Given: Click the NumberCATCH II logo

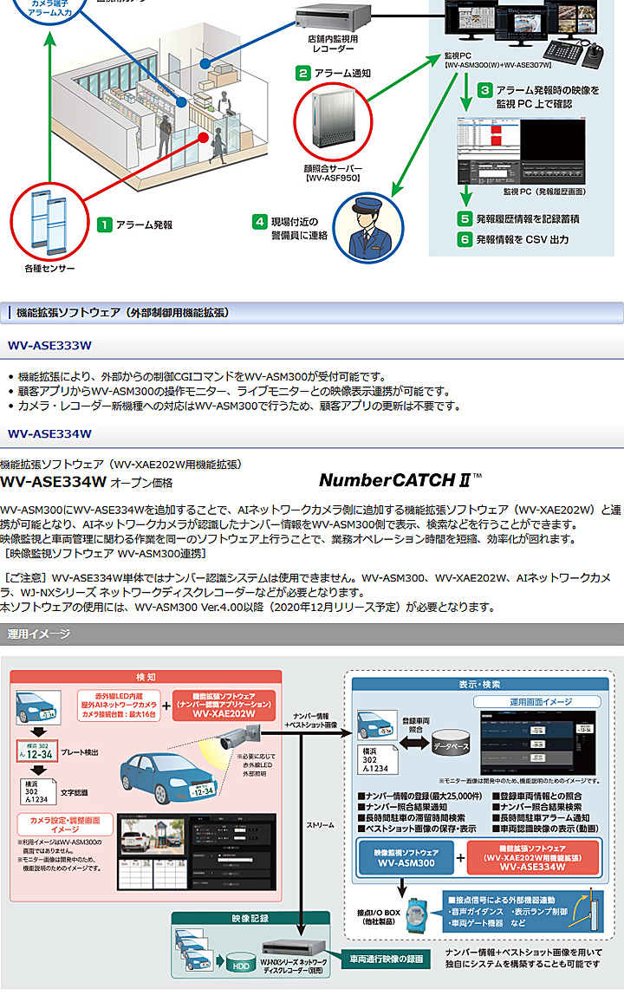Looking at the screenshot, I should (x=400, y=480).
